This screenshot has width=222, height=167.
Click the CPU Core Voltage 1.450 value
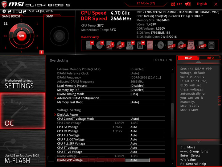tap(134, 123)
